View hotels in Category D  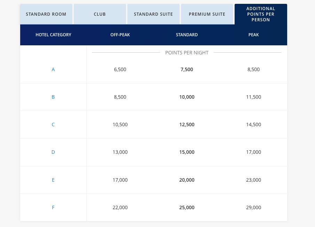[x=53, y=152]
